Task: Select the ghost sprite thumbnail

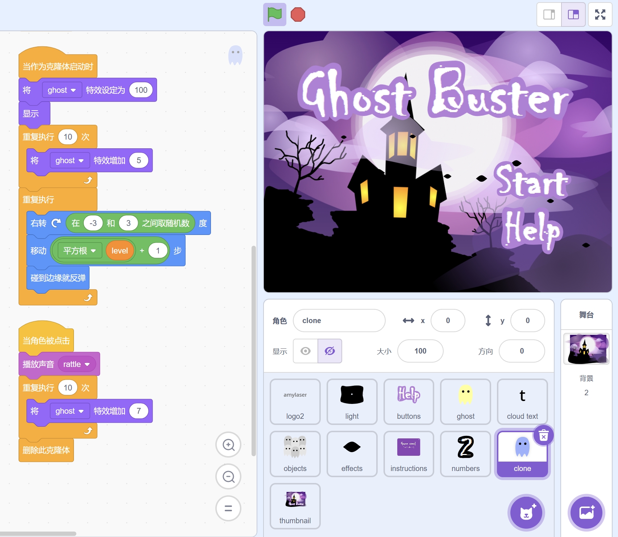Action: [x=465, y=401]
